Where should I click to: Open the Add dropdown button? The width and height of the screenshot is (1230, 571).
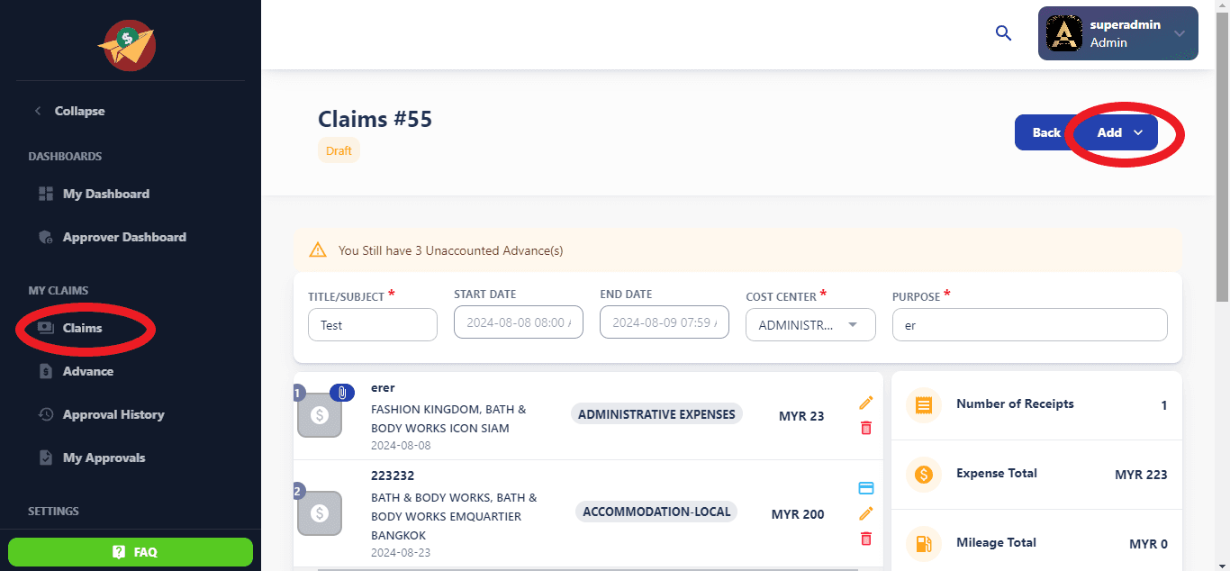[1119, 132]
